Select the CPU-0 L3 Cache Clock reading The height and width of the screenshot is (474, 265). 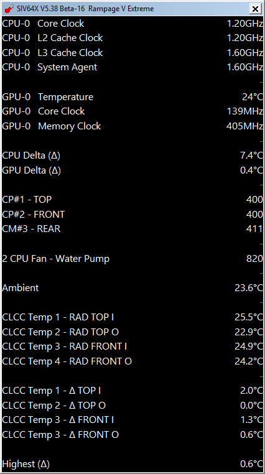(244, 53)
